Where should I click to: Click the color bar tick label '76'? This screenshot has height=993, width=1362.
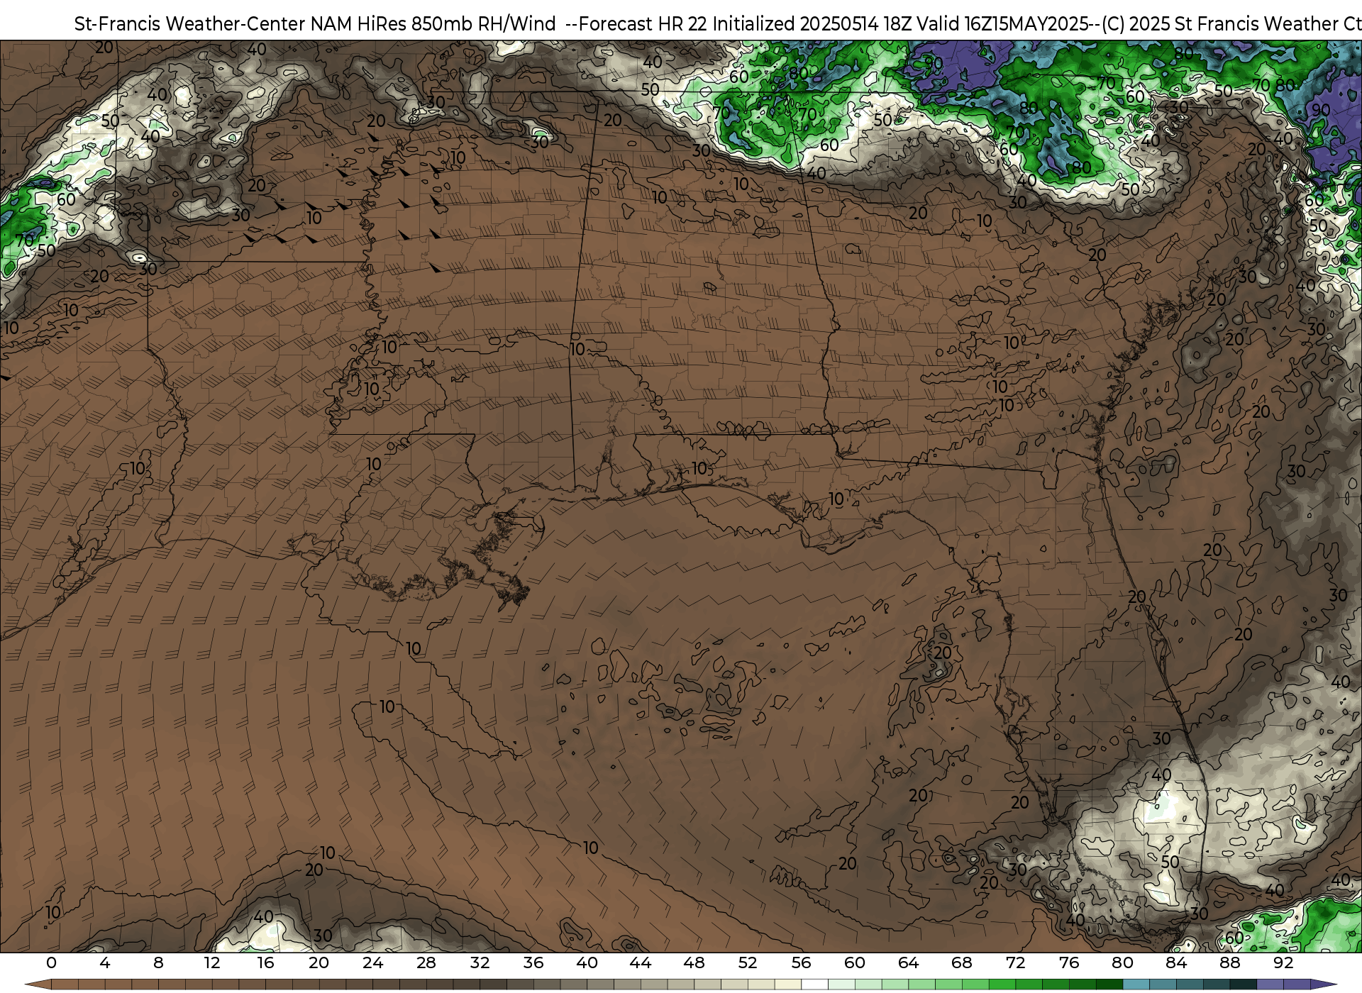pos(1069,963)
